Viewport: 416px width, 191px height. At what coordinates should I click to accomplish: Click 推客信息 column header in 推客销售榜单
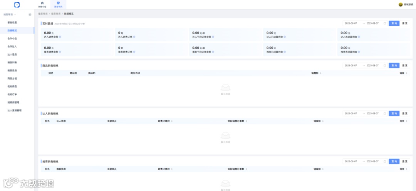click(x=61, y=169)
